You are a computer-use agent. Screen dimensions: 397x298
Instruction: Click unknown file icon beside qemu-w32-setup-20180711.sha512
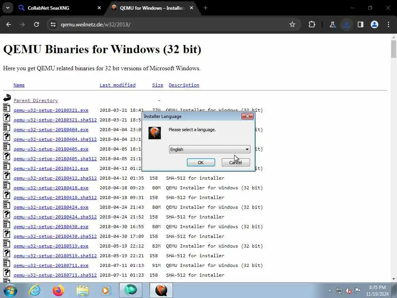7,272
